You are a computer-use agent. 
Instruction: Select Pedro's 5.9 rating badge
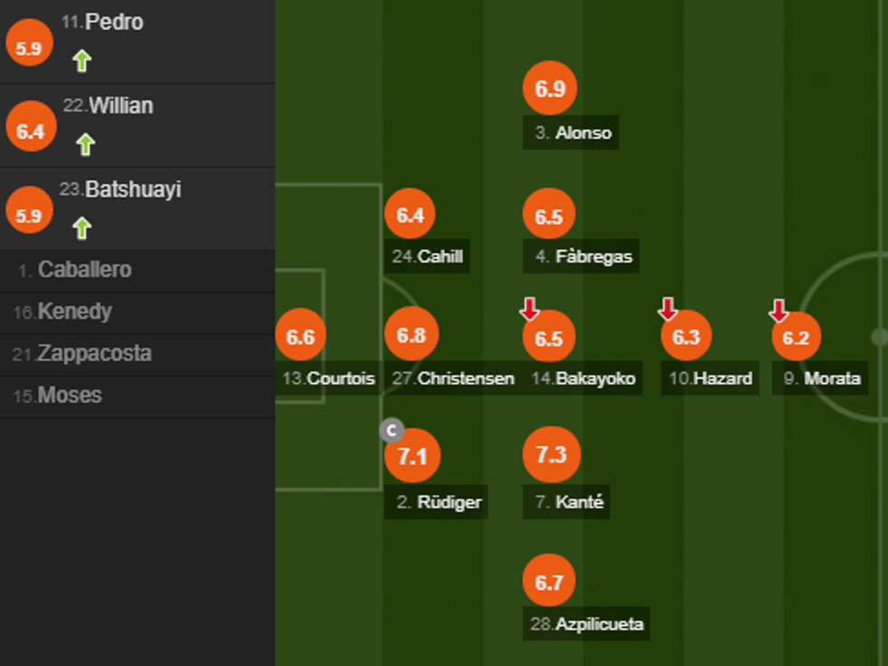pyautogui.click(x=29, y=48)
